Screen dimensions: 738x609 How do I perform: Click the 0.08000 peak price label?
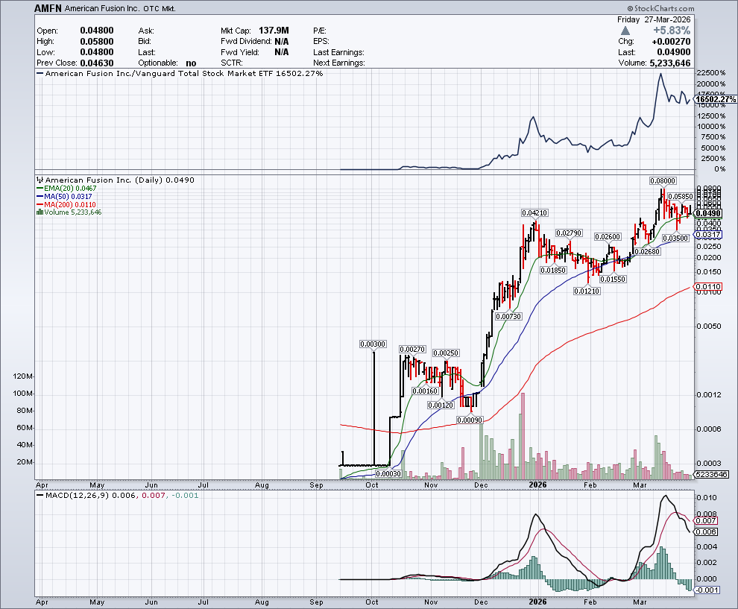point(663,180)
